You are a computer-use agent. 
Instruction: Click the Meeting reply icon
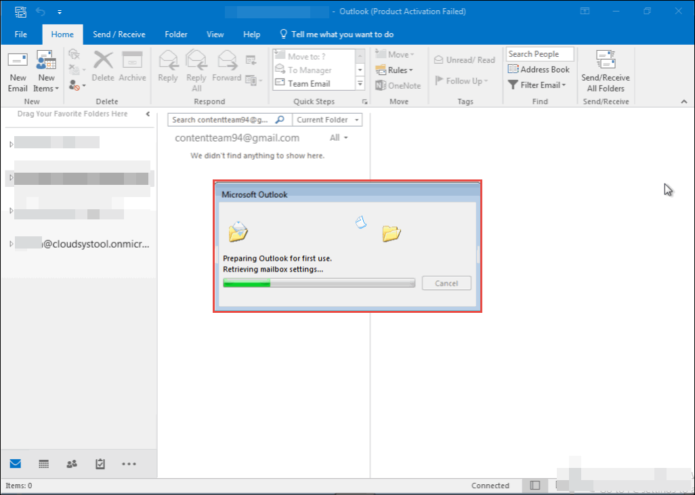[251, 60]
